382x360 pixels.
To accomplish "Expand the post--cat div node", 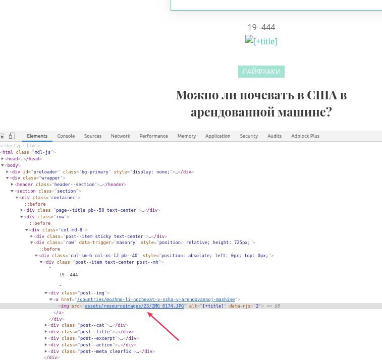I will click(x=46, y=325).
